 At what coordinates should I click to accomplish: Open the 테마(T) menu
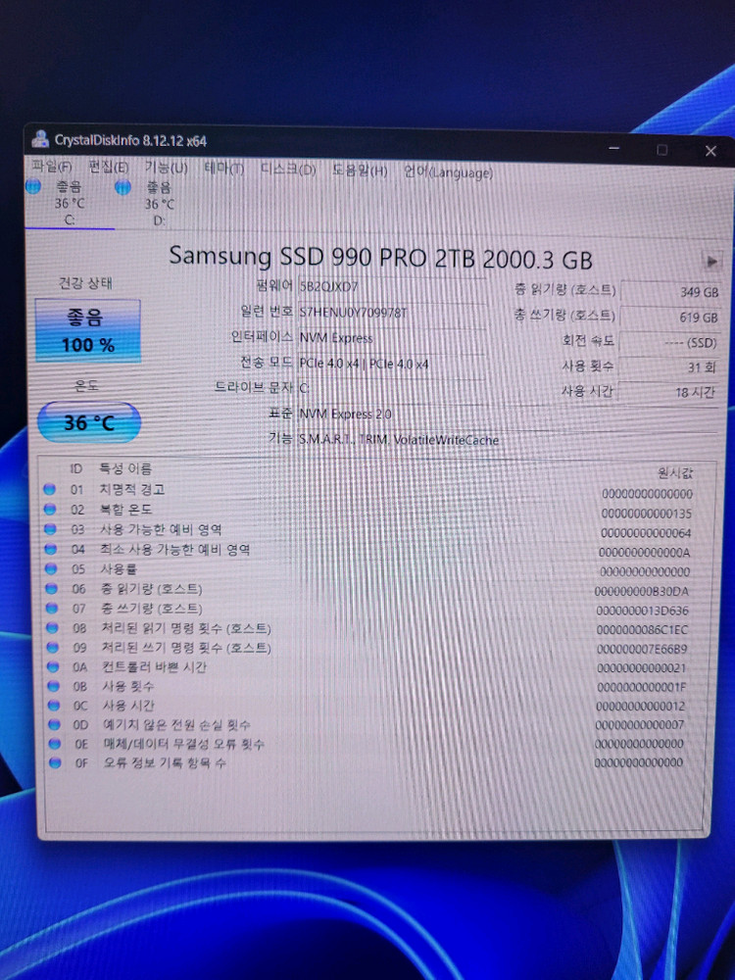click(x=223, y=169)
